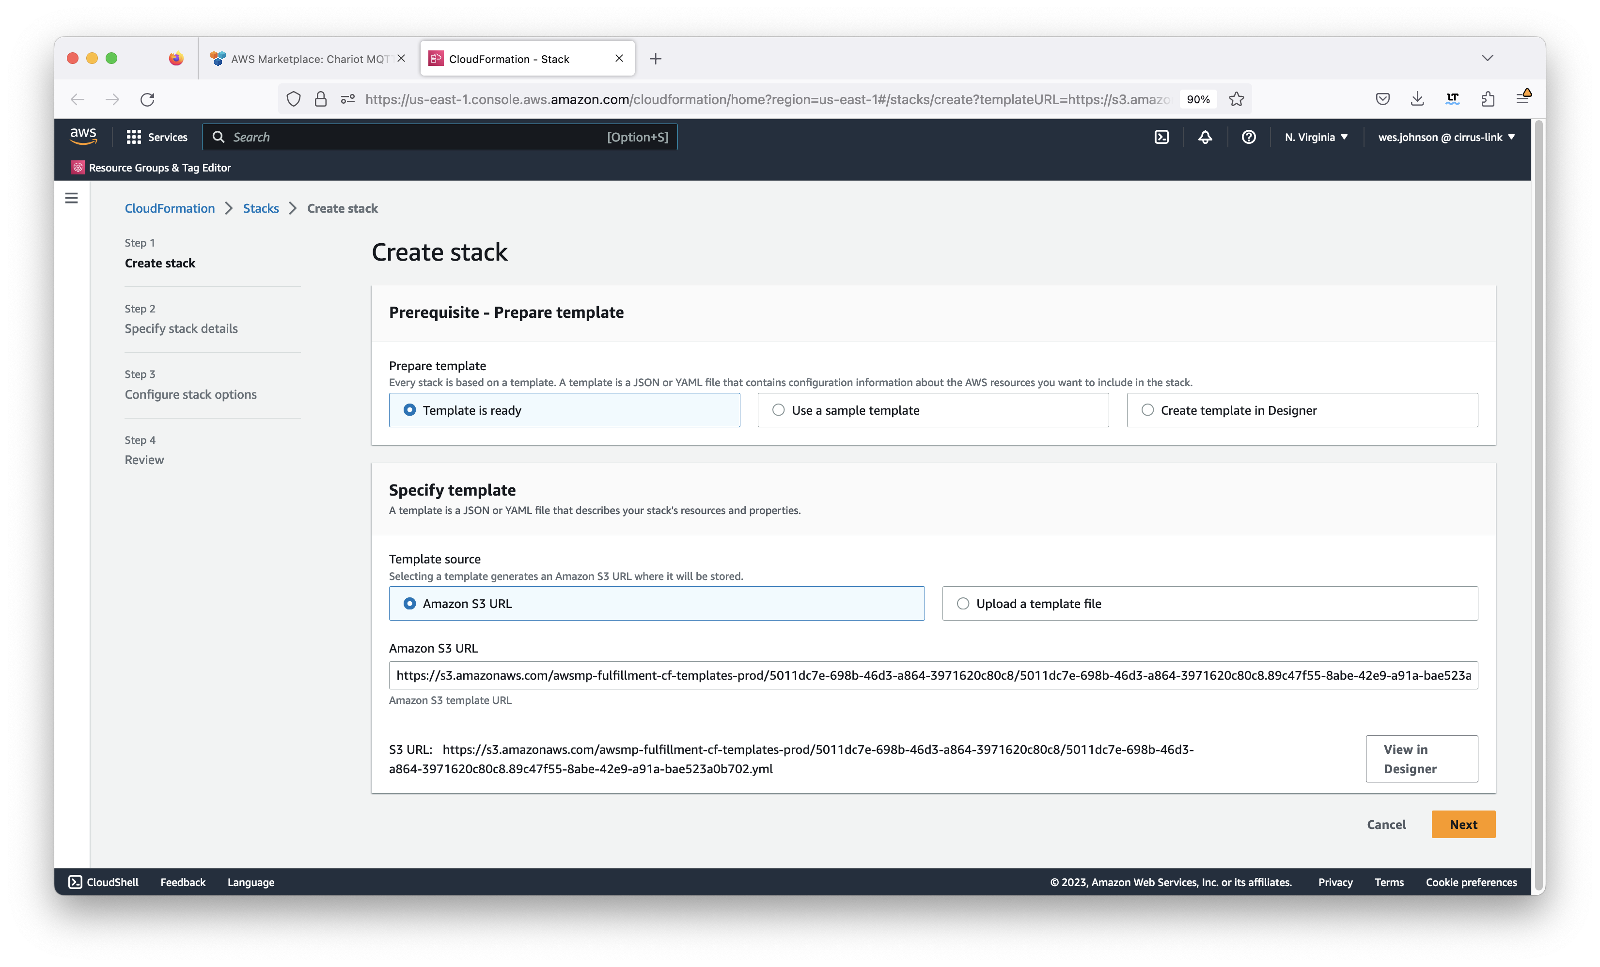Switch to the CloudFormation - Stack tab

point(527,59)
